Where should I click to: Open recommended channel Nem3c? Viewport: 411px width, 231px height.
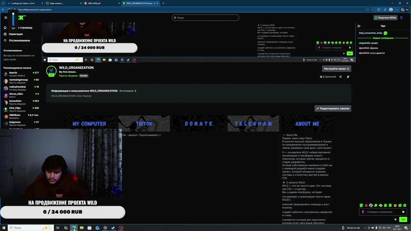click(21, 74)
